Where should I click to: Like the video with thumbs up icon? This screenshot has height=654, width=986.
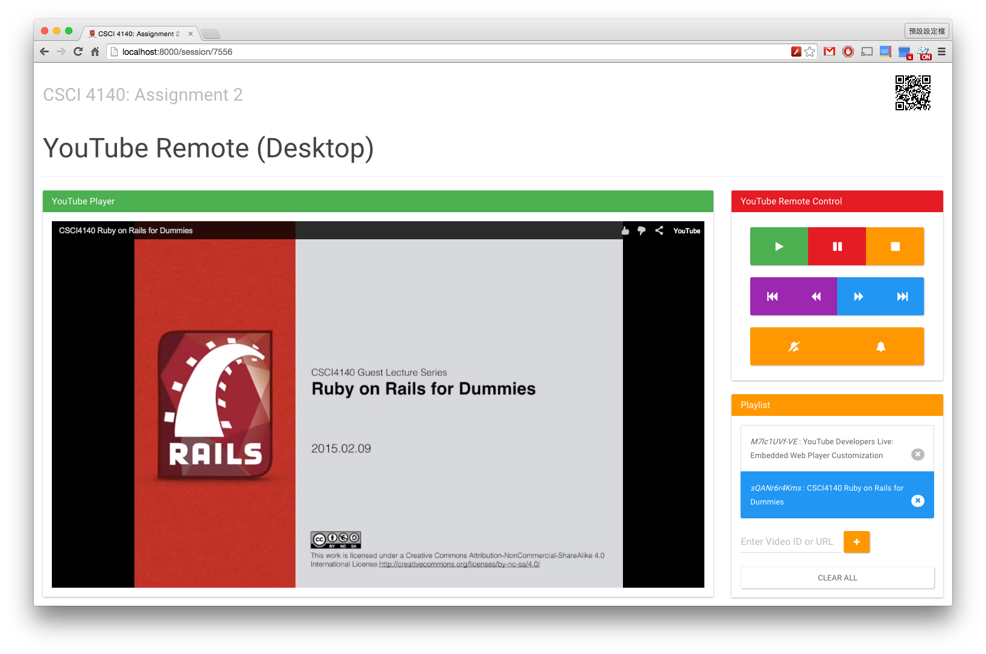coord(625,231)
